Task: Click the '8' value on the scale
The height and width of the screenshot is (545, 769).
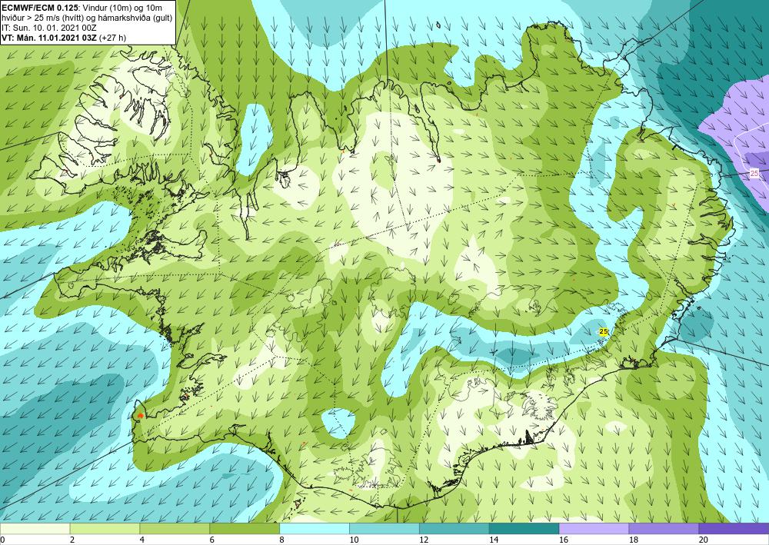Action: click(x=281, y=540)
